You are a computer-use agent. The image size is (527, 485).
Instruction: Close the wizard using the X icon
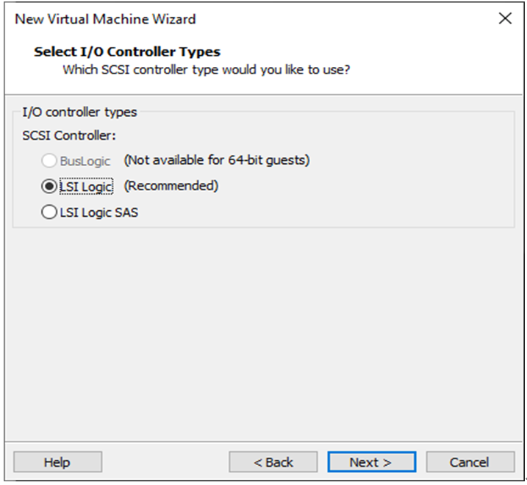pyautogui.click(x=505, y=19)
